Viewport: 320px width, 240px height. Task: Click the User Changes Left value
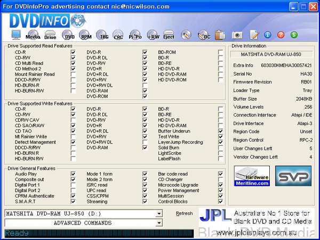(310, 148)
